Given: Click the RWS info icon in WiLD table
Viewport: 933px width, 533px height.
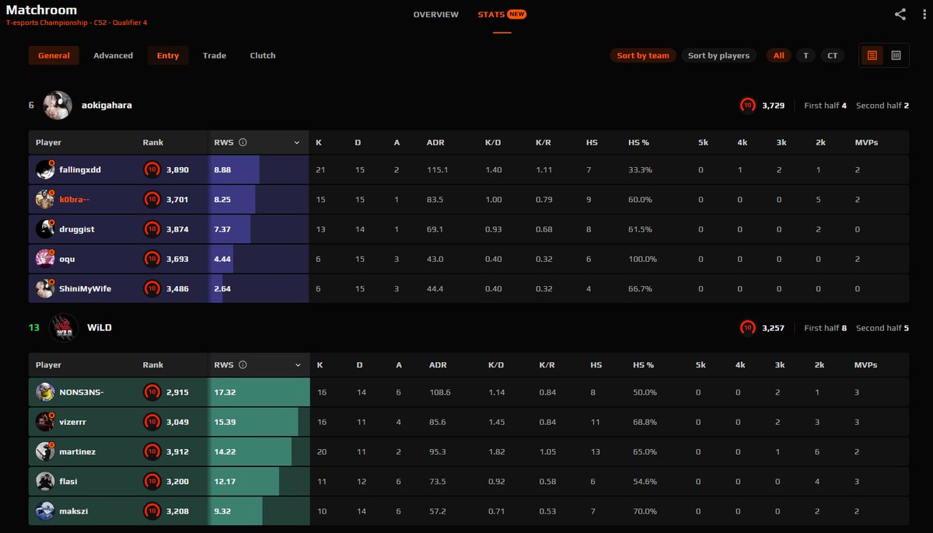Looking at the screenshot, I should (243, 365).
